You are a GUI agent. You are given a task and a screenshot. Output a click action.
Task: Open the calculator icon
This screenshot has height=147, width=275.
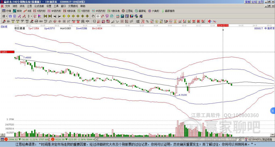[x=122, y=16]
